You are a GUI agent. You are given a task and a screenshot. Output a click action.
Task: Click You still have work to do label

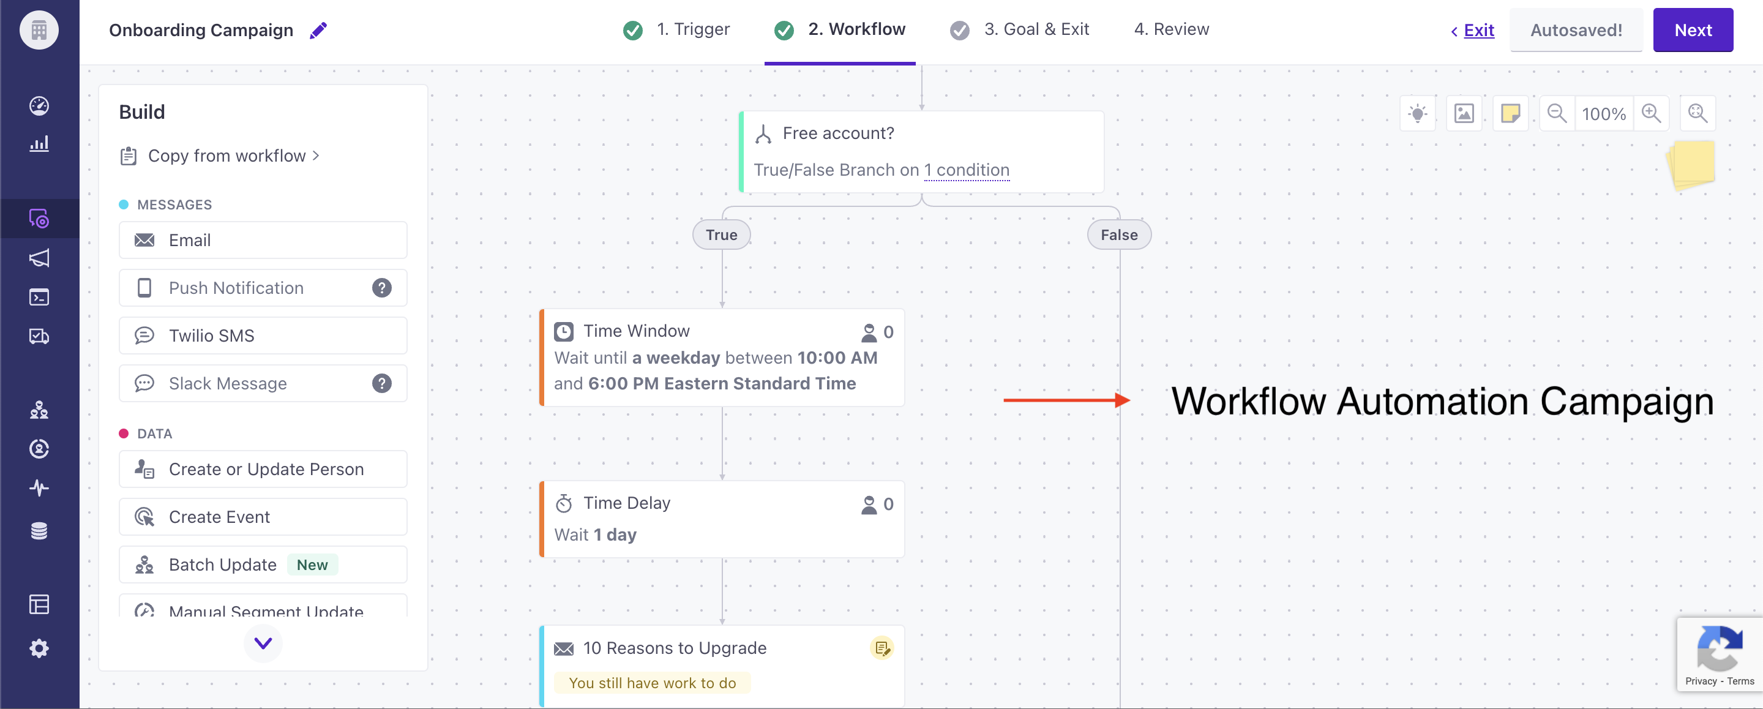click(652, 683)
